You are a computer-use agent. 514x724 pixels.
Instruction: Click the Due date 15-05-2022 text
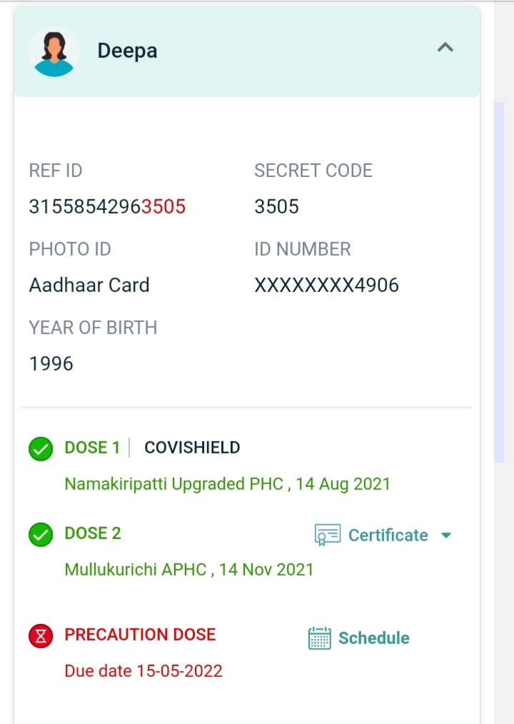(x=143, y=671)
